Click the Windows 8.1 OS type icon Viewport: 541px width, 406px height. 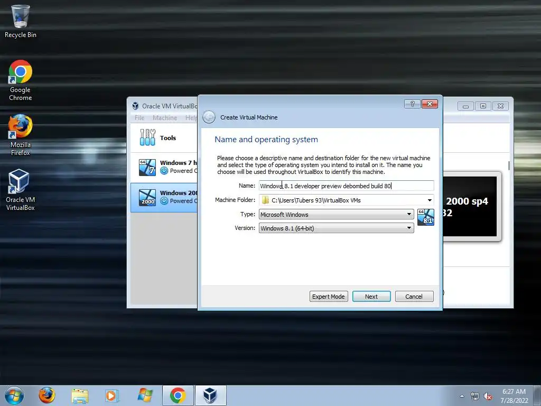click(x=425, y=217)
